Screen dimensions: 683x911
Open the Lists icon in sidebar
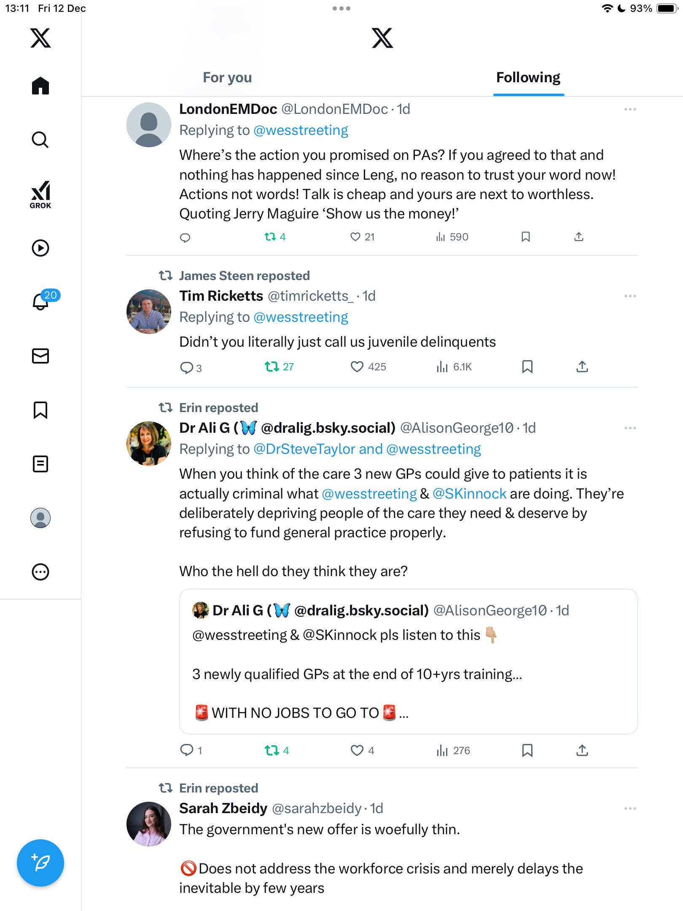coord(40,464)
